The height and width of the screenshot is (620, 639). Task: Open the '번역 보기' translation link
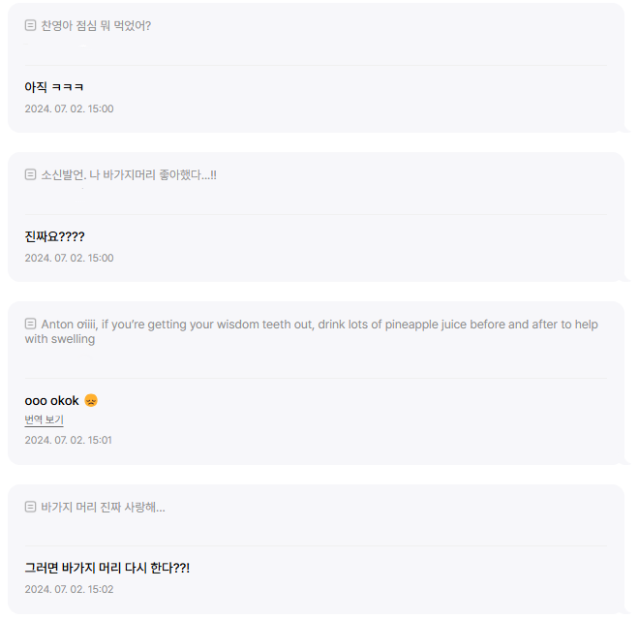coord(44,419)
